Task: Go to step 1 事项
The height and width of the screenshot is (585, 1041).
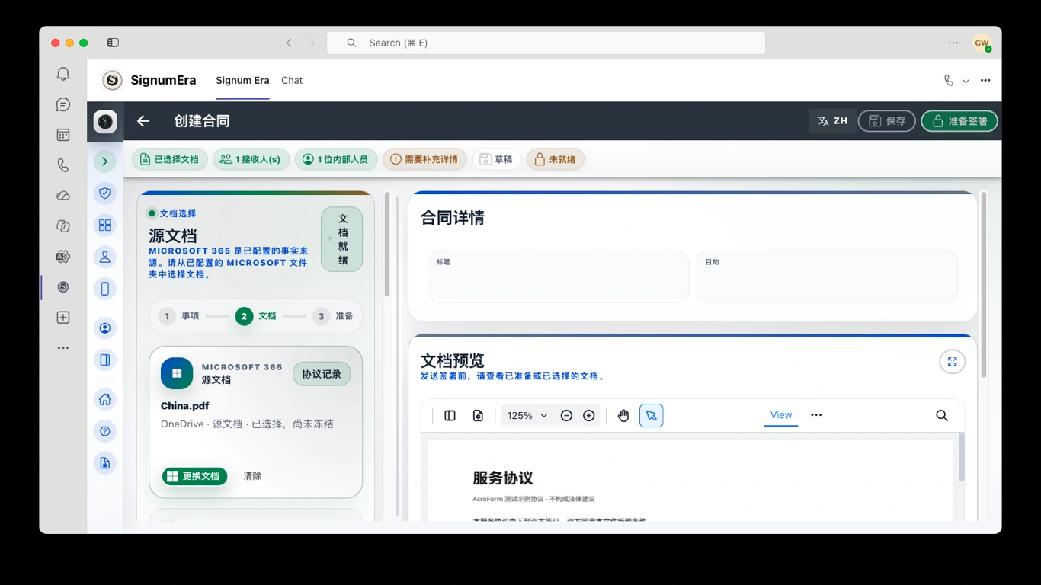Action: tap(180, 316)
